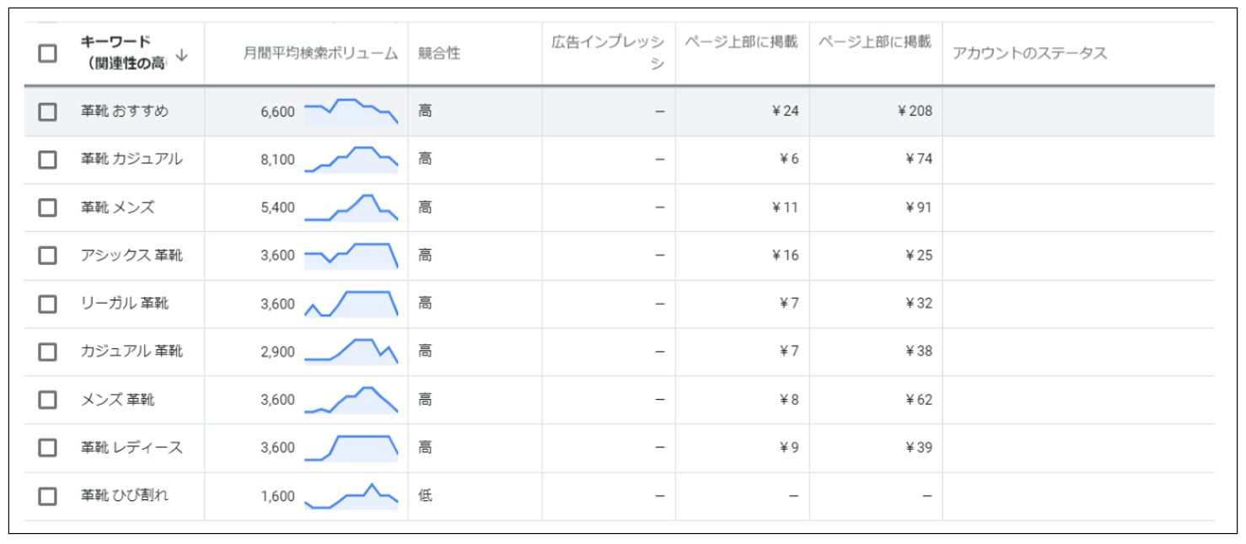Check the box for 革靴 おすすめ

48,111
